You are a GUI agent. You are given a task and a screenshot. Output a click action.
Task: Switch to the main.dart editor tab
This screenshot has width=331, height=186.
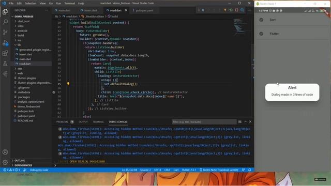coord(64,10)
